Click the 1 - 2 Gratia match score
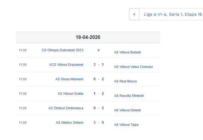Screen dimensions: 203x140 [98, 94]
